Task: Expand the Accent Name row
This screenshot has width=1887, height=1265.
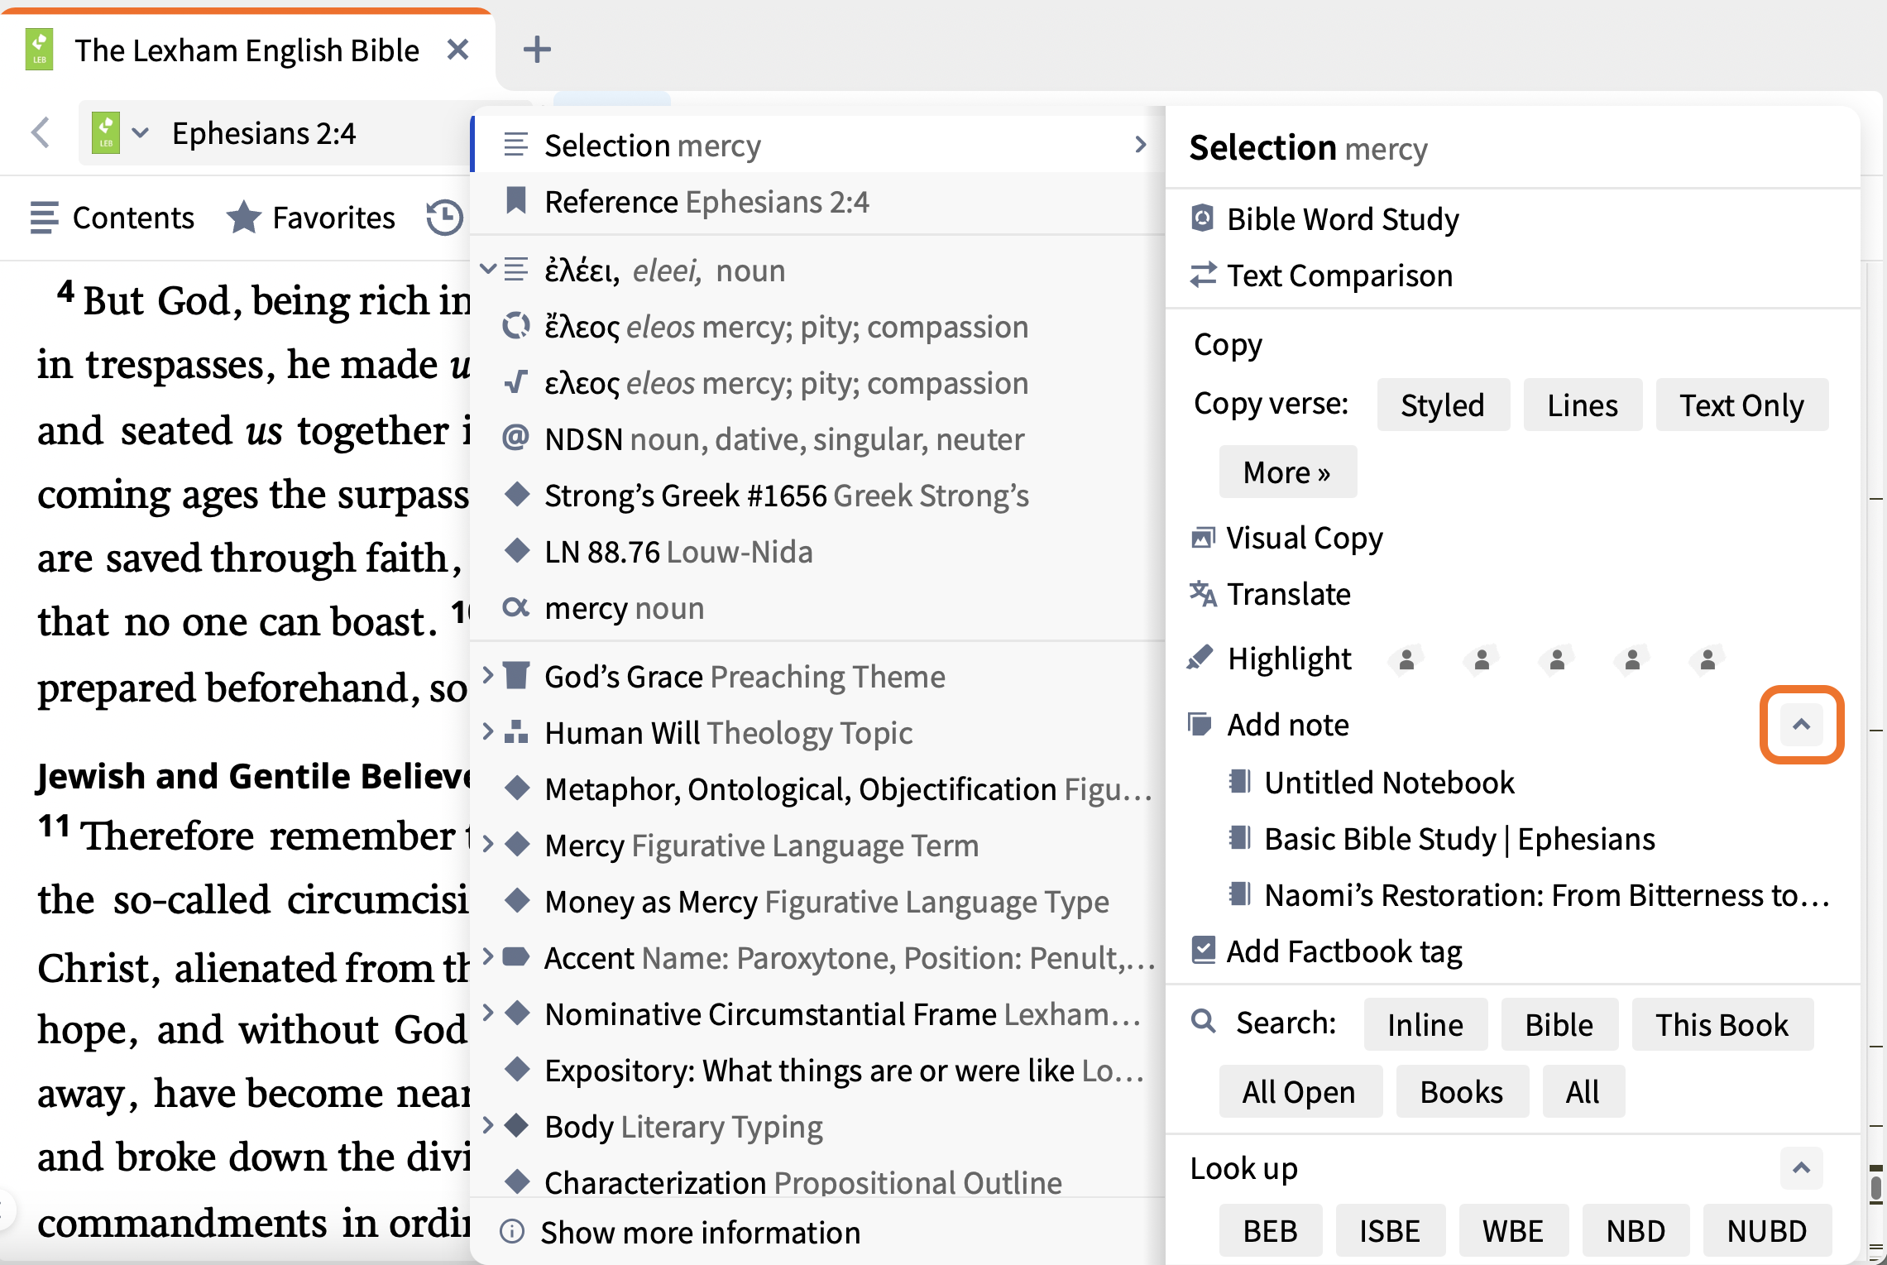Action: pos(488,957)
